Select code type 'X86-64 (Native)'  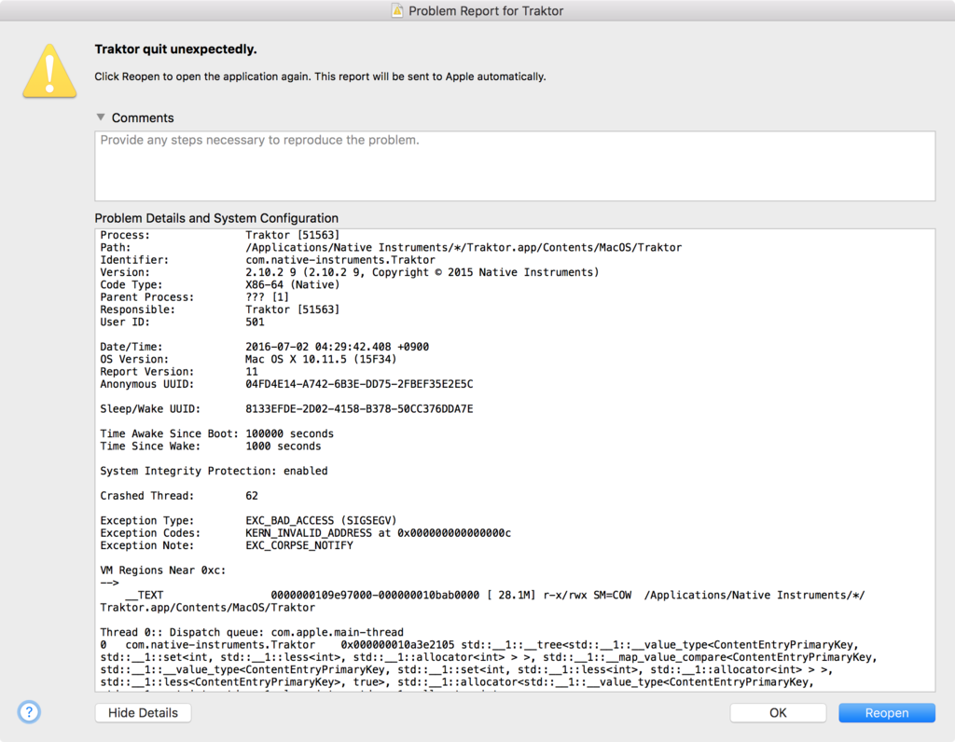pyautogui.click(x=292, y=285)
